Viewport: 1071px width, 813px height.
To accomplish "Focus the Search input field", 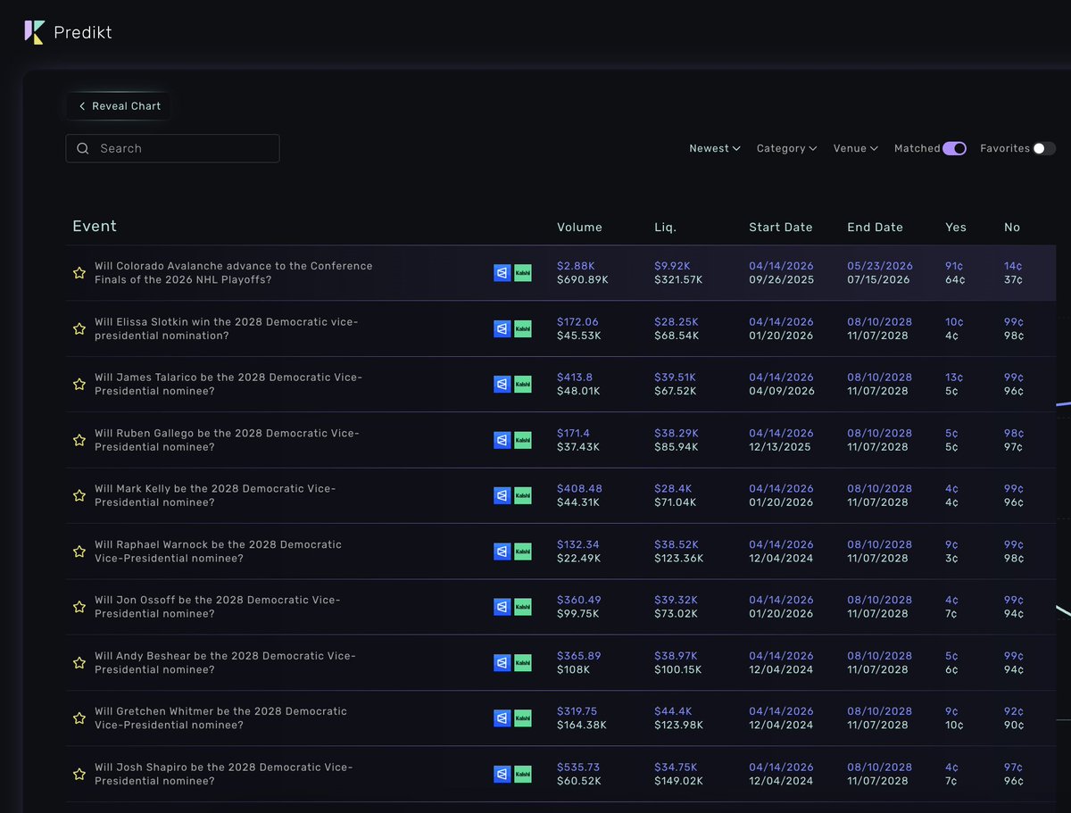I will click(x=172, y=149).
